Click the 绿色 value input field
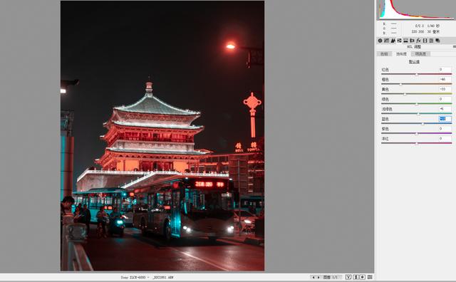Viewport: 456px width, 282px height. click(x=445, y=99)
